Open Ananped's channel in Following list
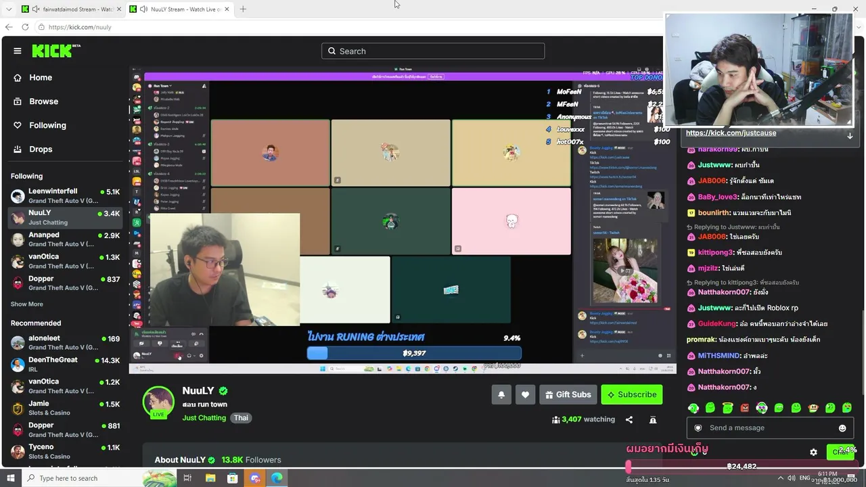Viewport: 866px width, 487px height. [65, 239]
